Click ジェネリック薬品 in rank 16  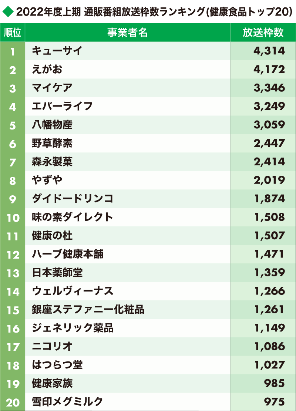(73, 328)
